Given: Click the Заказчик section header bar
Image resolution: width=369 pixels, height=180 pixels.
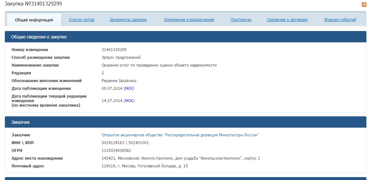Looking at the screenshot, I should click(21, 122).
